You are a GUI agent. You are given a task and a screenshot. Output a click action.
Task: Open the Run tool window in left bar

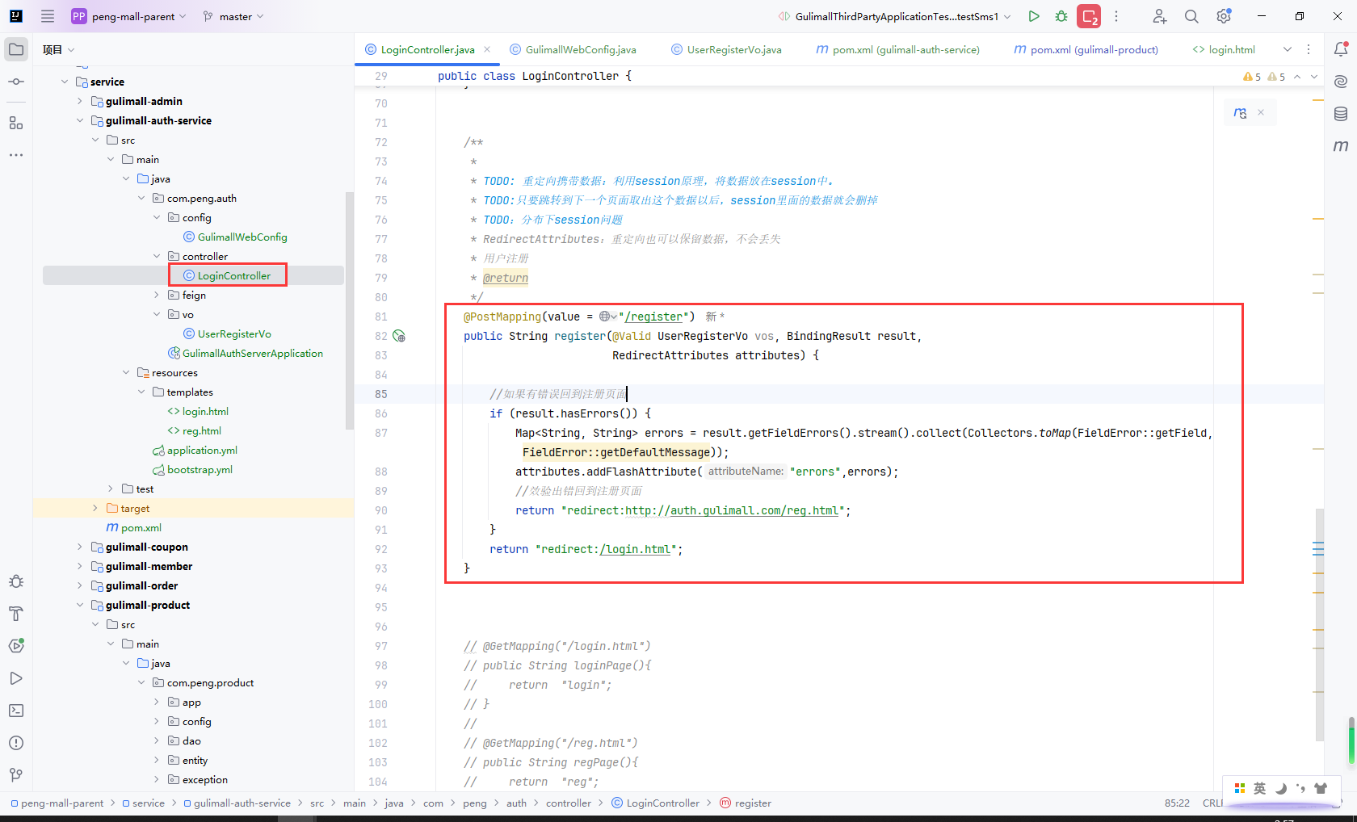point(16,678)
